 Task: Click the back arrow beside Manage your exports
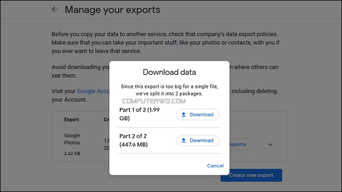tap(55, 10)
